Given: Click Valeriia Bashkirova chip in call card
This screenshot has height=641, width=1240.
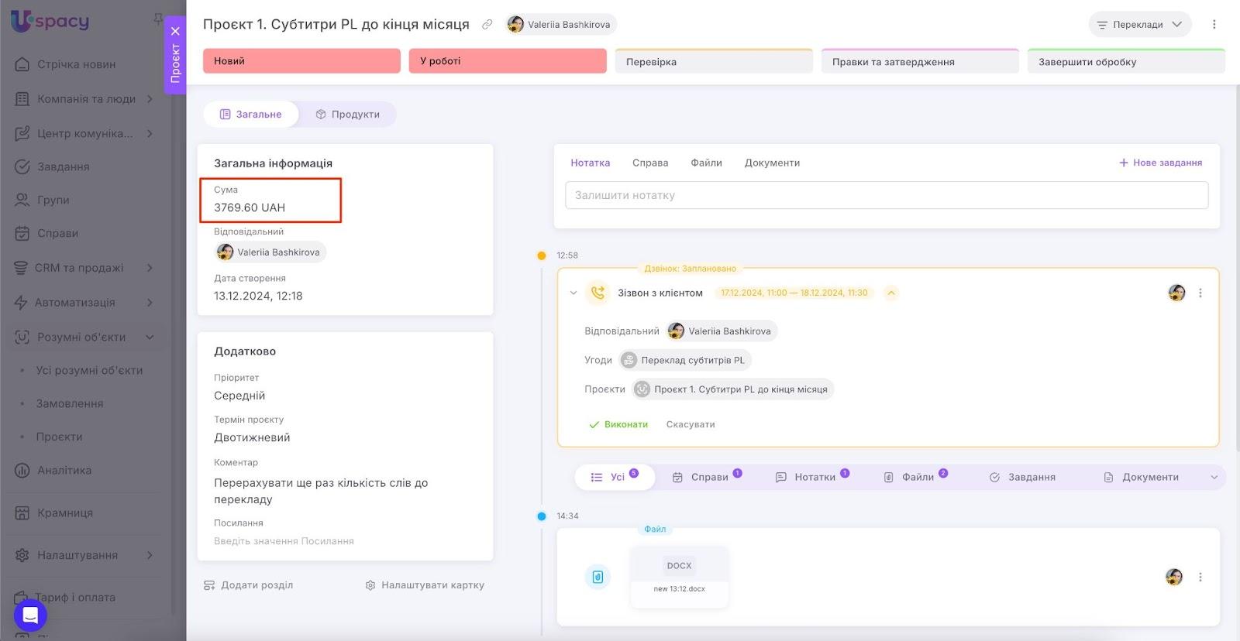Looking at the screenshot, I should point(722,331).
